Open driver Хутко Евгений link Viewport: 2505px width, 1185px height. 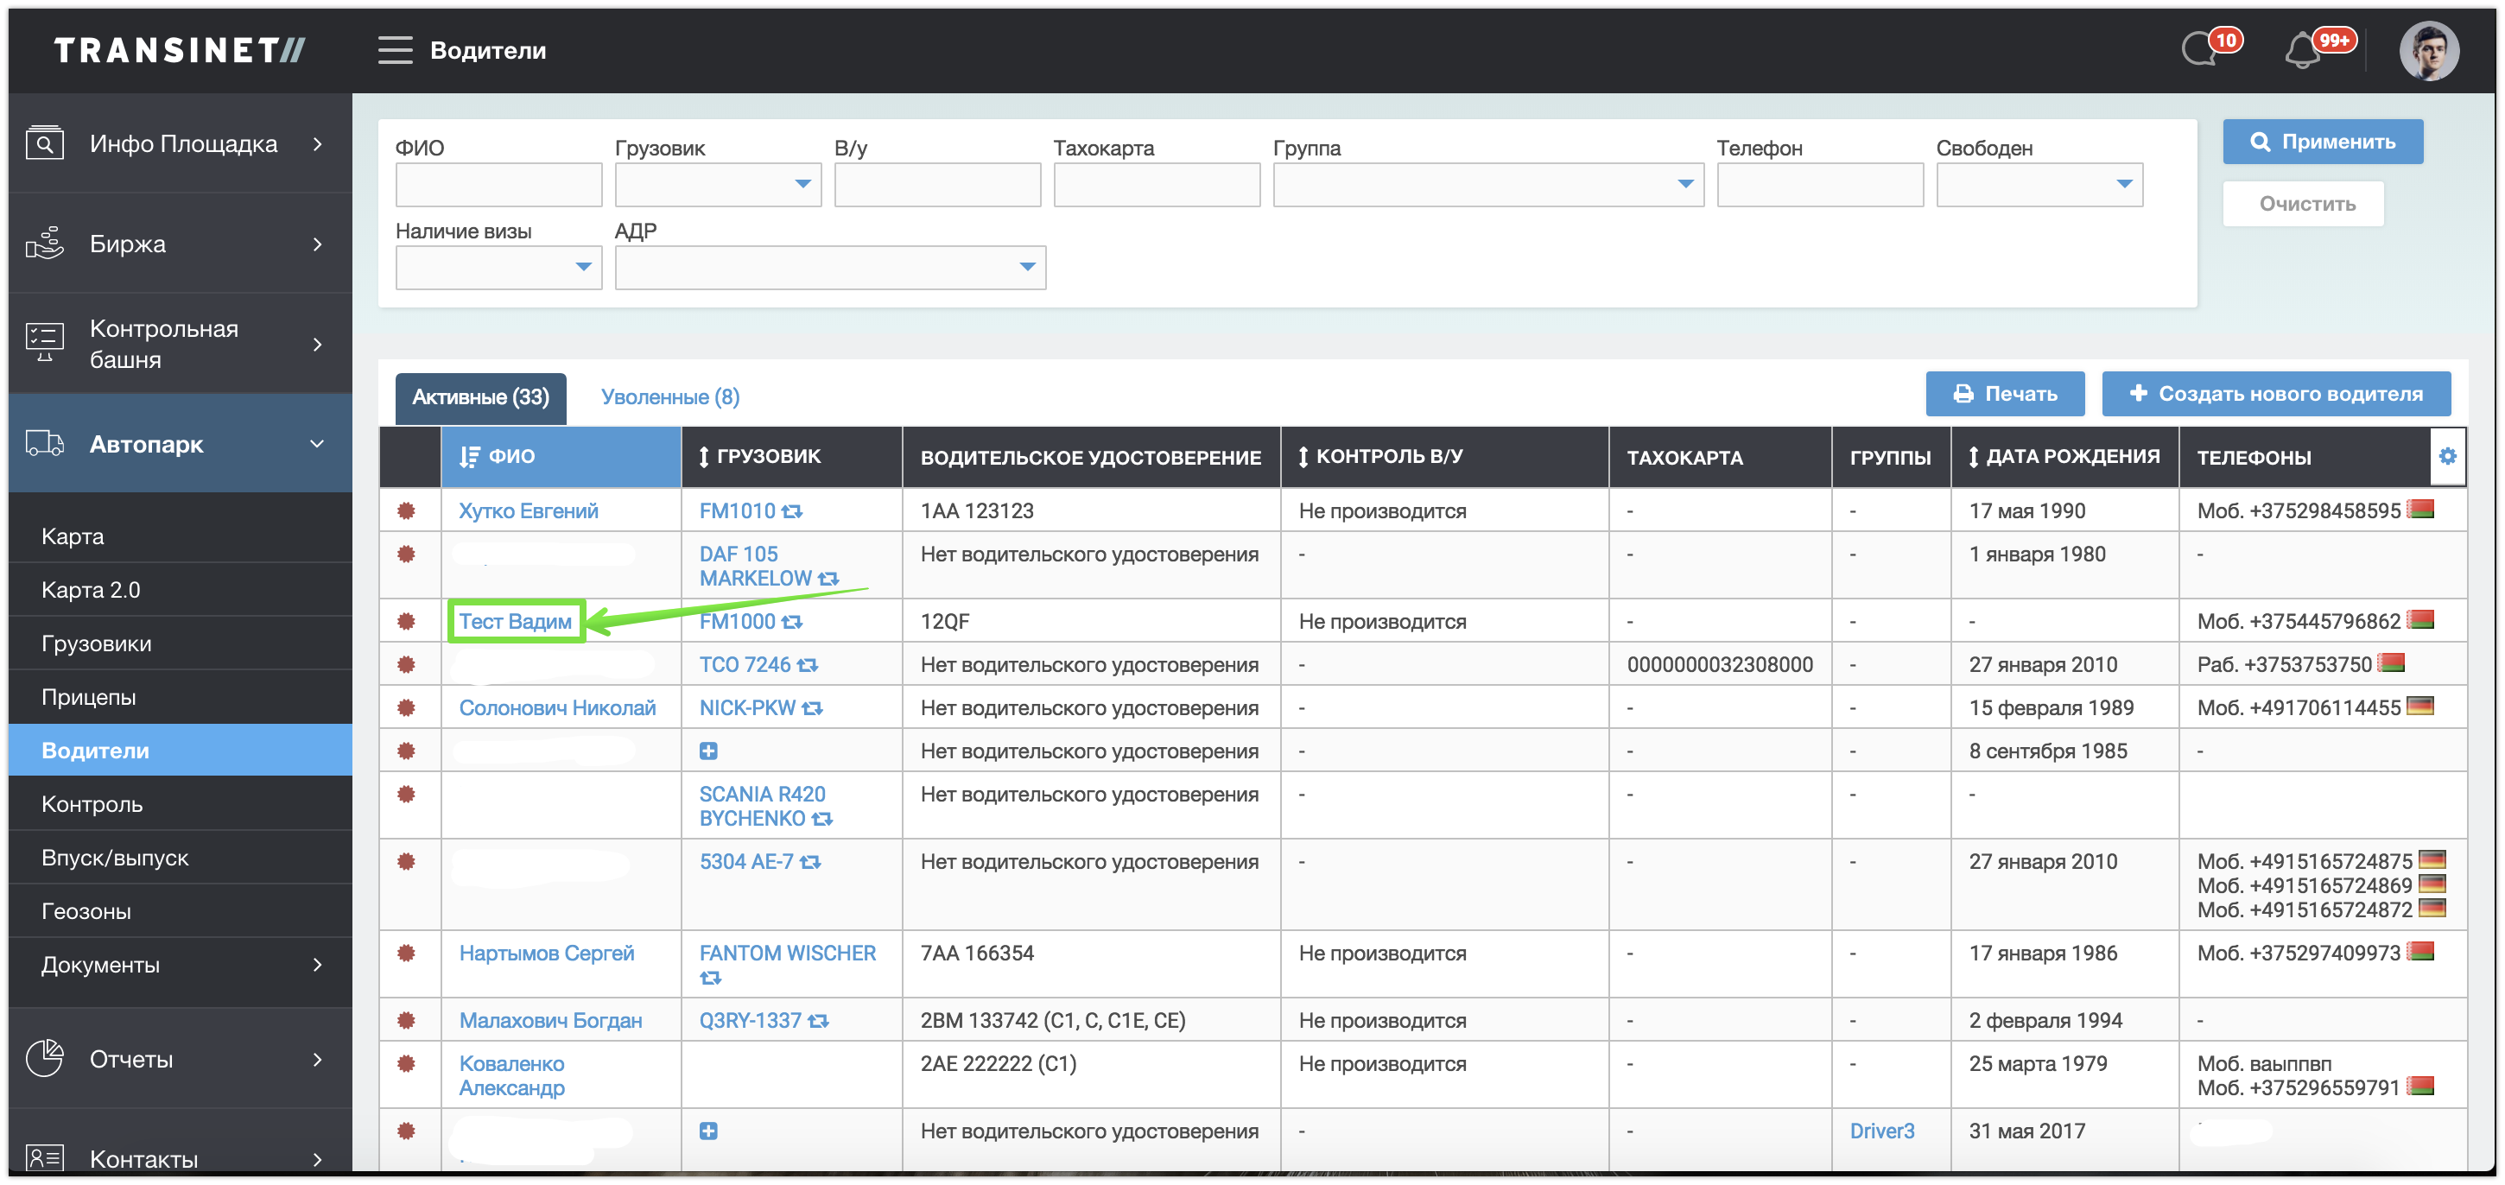tap(528, 511)
